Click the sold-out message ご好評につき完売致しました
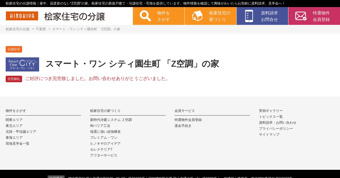 tap(97, 79)
